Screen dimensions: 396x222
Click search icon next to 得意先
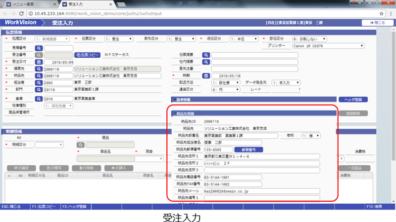pyautogui.click(x=39, y=69)
